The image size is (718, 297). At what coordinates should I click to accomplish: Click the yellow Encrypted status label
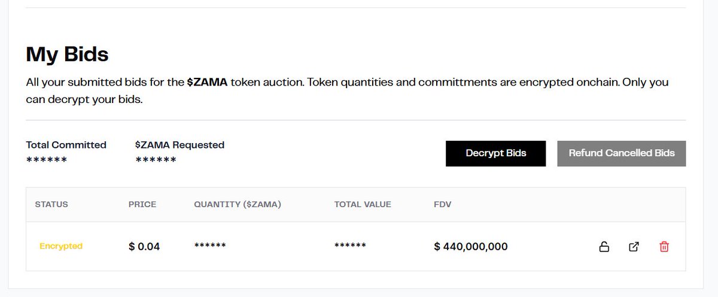coord(61,246)
